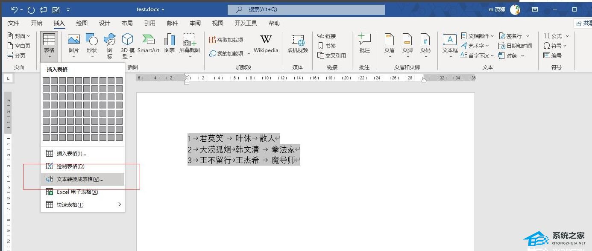Screen dimensions: 592x251
Task: Open the Symbol (符号) dropdown
Action: click(555, 46)
